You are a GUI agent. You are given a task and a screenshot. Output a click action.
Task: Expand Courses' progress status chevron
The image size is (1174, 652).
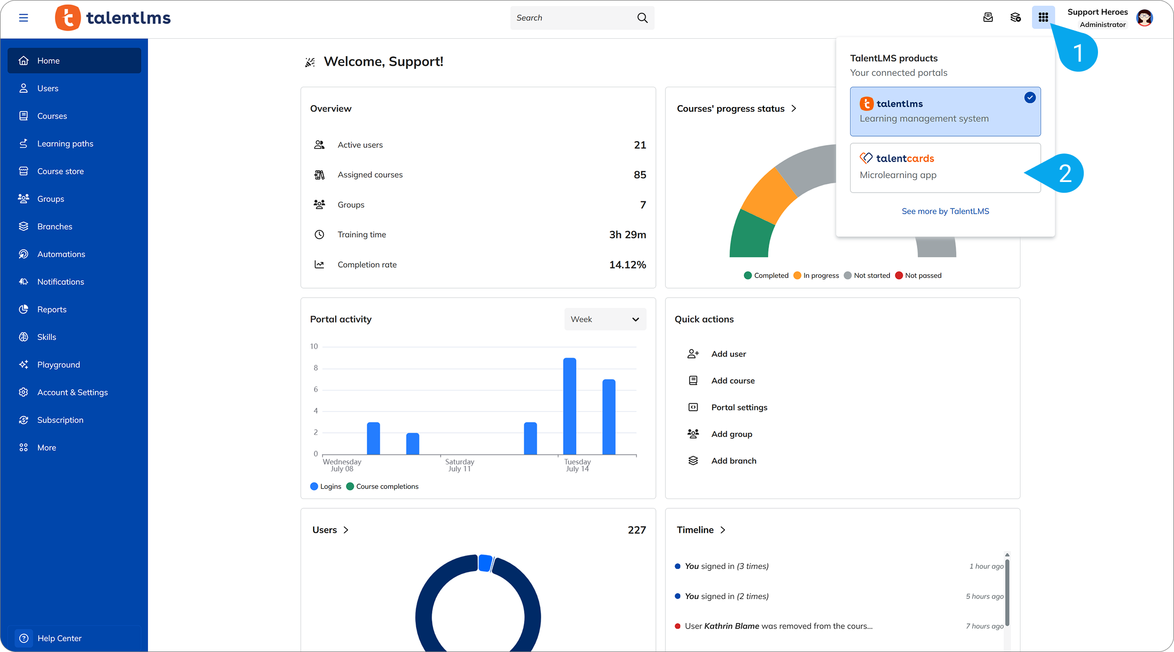[794, 109]
